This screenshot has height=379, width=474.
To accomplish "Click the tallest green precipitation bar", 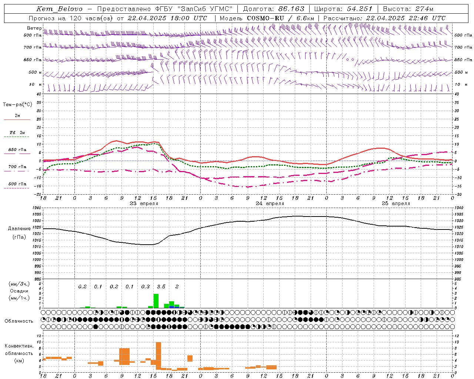I will [x=156, y=301].
